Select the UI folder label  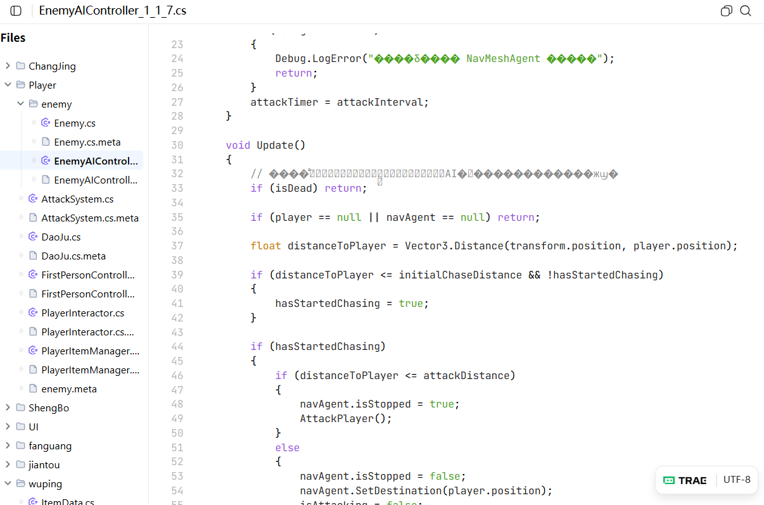pyautogui.click(x=34, y=427)
